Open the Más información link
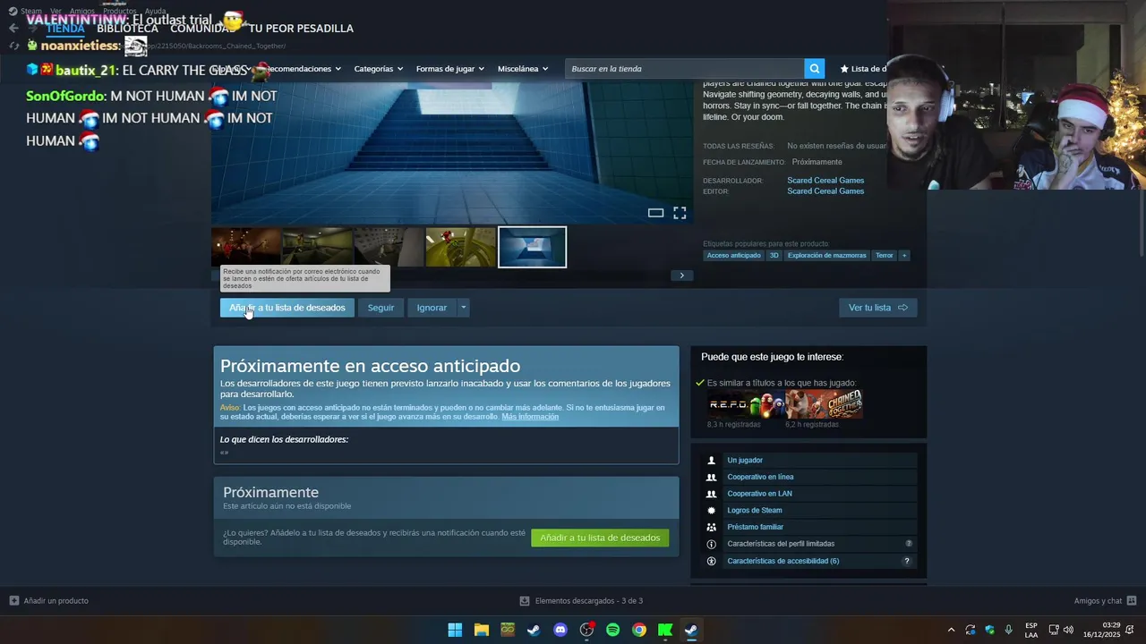 530,417
